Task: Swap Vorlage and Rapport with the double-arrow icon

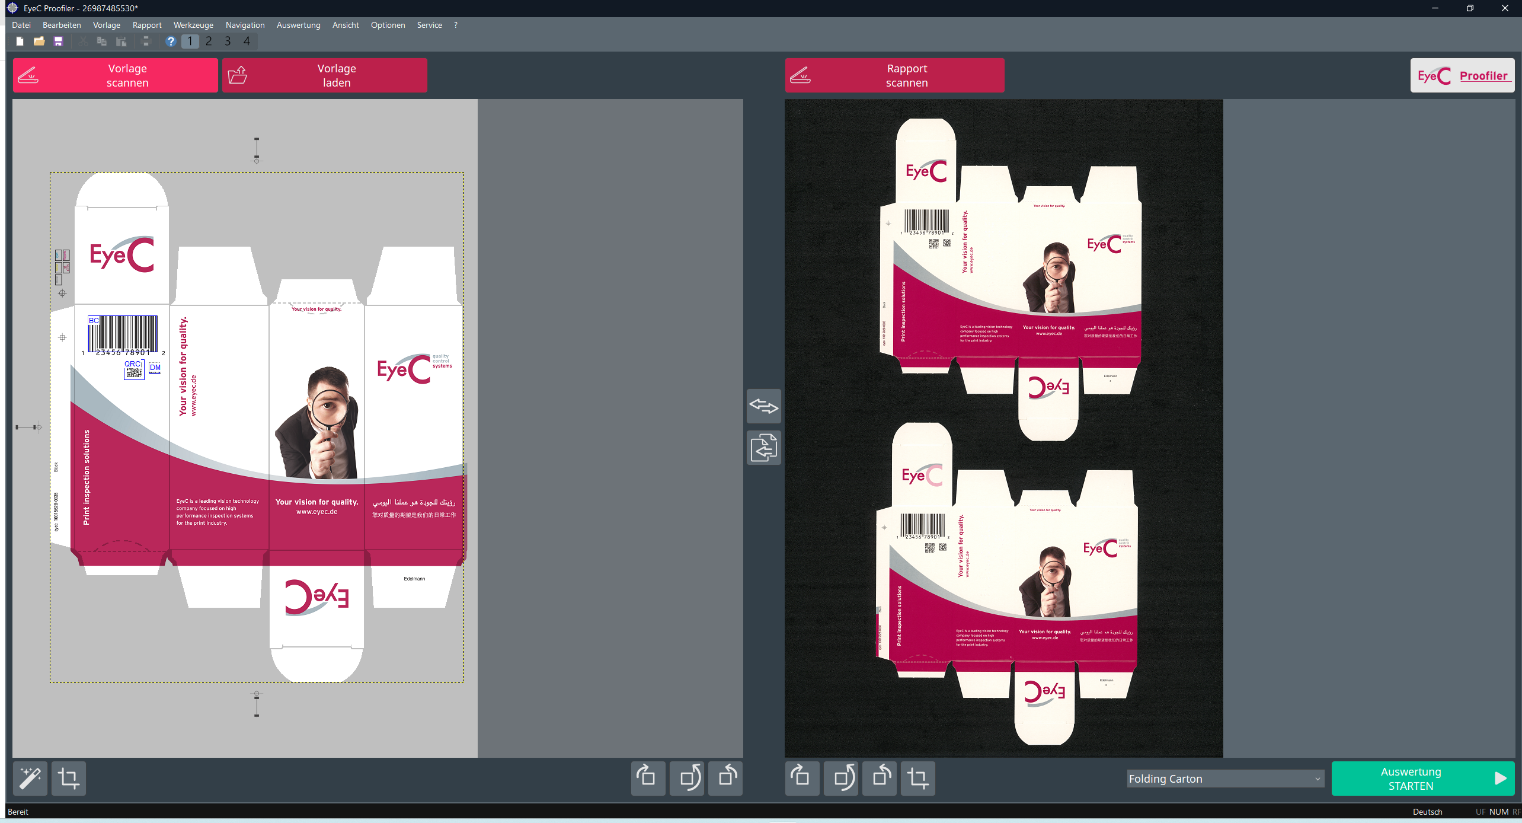Action: click(764, 406)
